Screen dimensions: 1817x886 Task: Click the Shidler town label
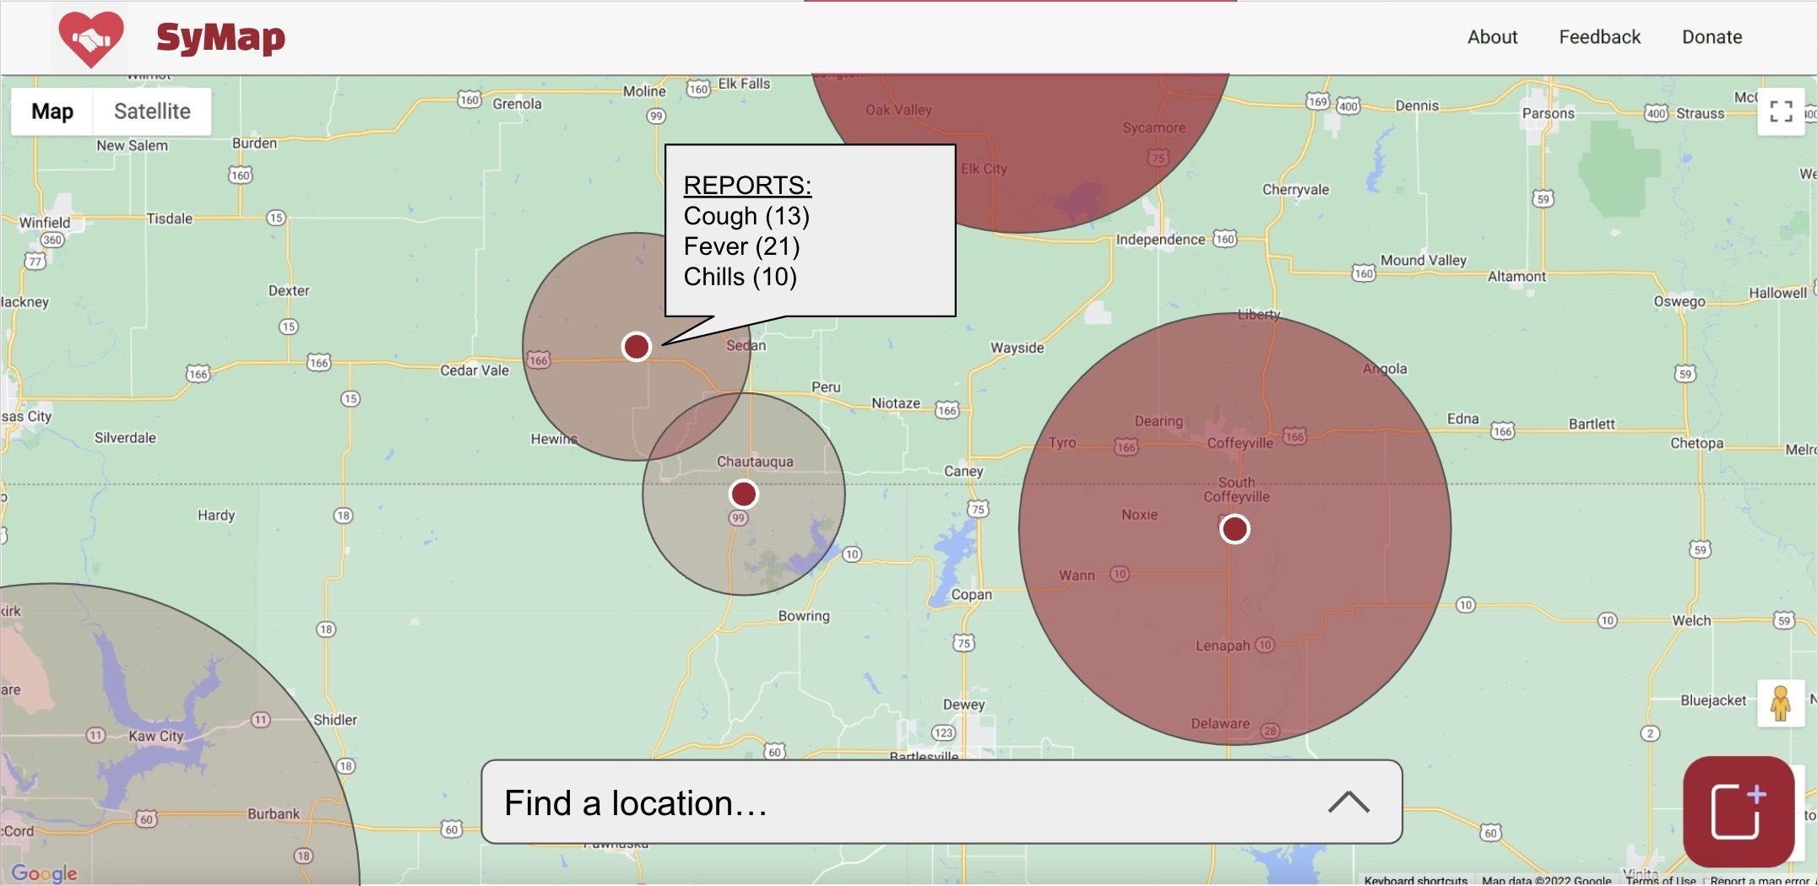coord(335,720)
